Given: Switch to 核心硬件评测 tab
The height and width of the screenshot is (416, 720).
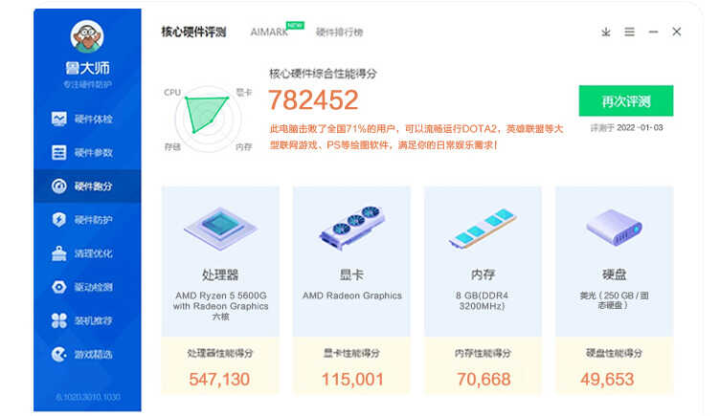Looking at the screenshot, I should (x=193, y=33).
